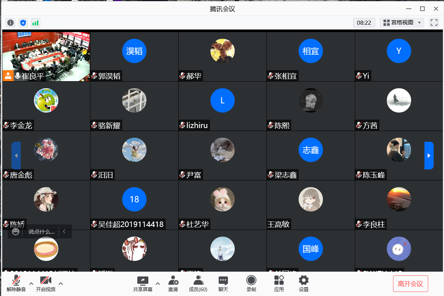Screen dimensions: 444x296
Task: Open the Settings (设置) gear
Action: click(304, 283)
